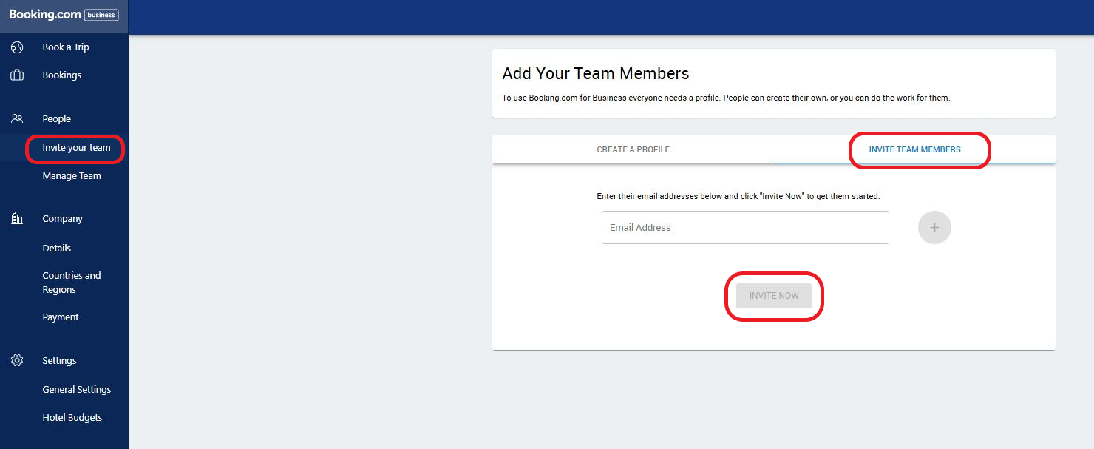The height and width of the screenshot is (449, 1094).
Task: Select the People section label
Action: [57, 119]
